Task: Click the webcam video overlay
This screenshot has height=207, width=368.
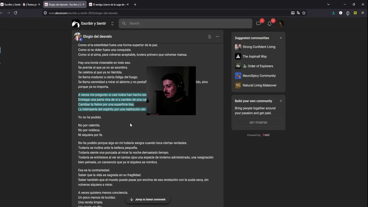Action: click(171, 91)
